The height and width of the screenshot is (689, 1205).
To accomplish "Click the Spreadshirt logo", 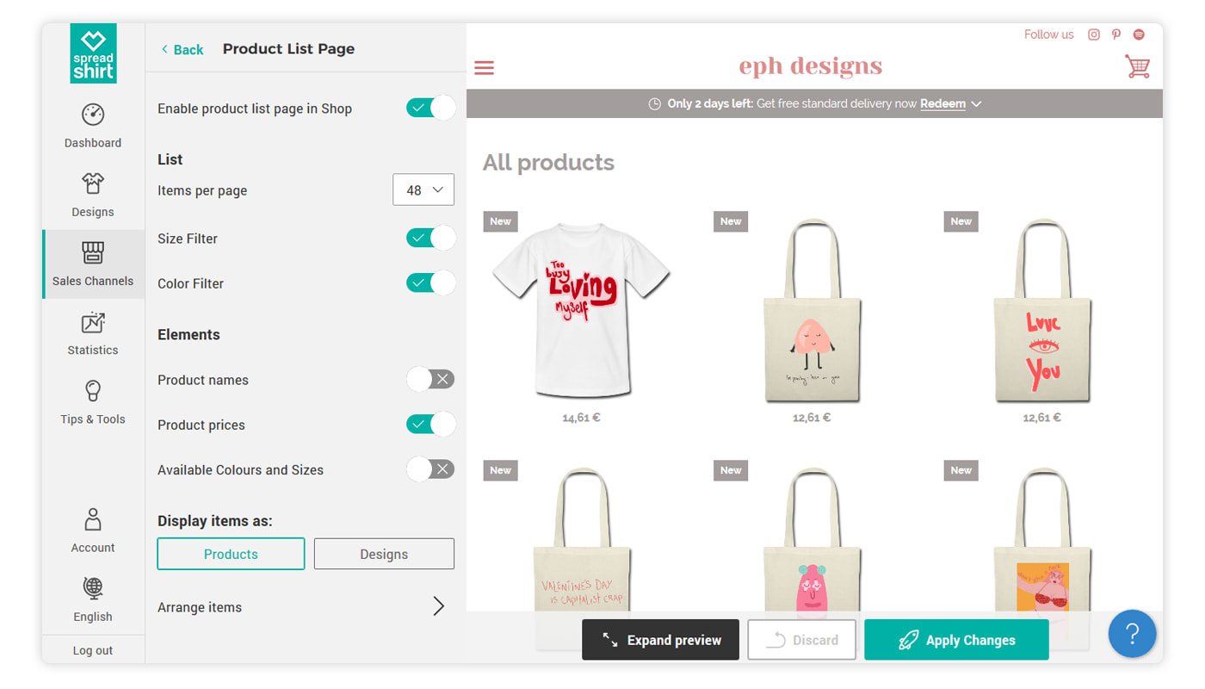I will [93, 53].
